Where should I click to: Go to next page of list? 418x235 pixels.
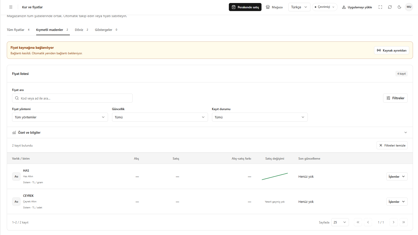coord(394,222)
